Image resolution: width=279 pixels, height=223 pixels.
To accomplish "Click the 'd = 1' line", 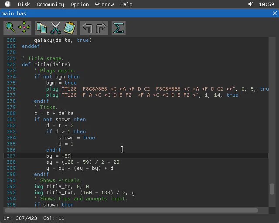I will click(x=66, y=144).
